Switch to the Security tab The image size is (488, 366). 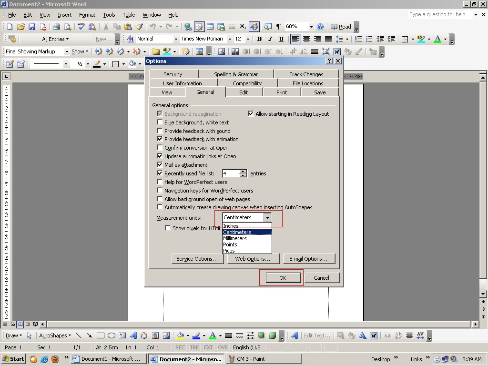[173, 74]
